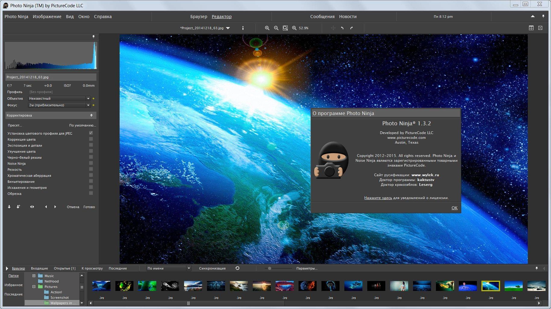Close the editor view X icon

point(540,28)
